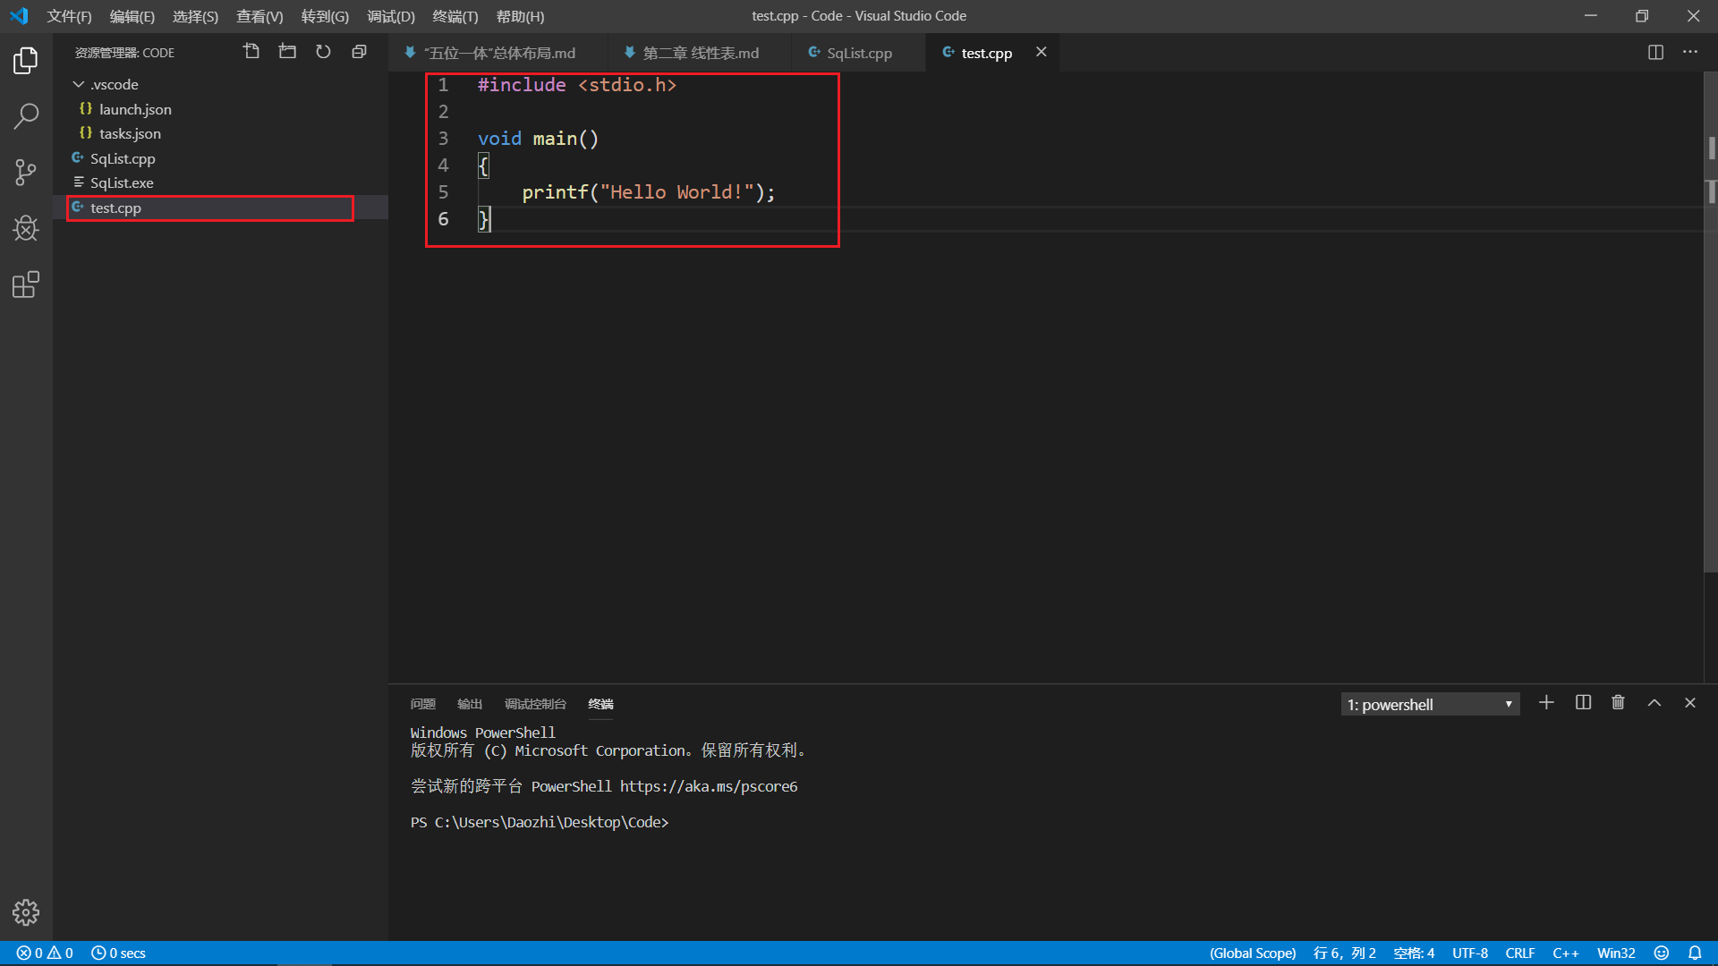Viewport: 1718px width, 966px height.
Task: Open the Debug view bug icon
Action: 26,228
